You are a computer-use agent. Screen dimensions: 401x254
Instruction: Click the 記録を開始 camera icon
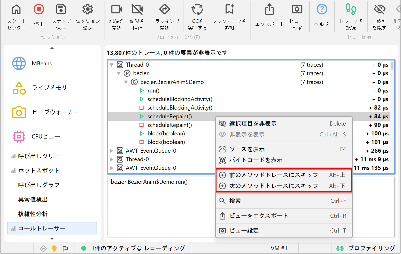coord(116,10)
